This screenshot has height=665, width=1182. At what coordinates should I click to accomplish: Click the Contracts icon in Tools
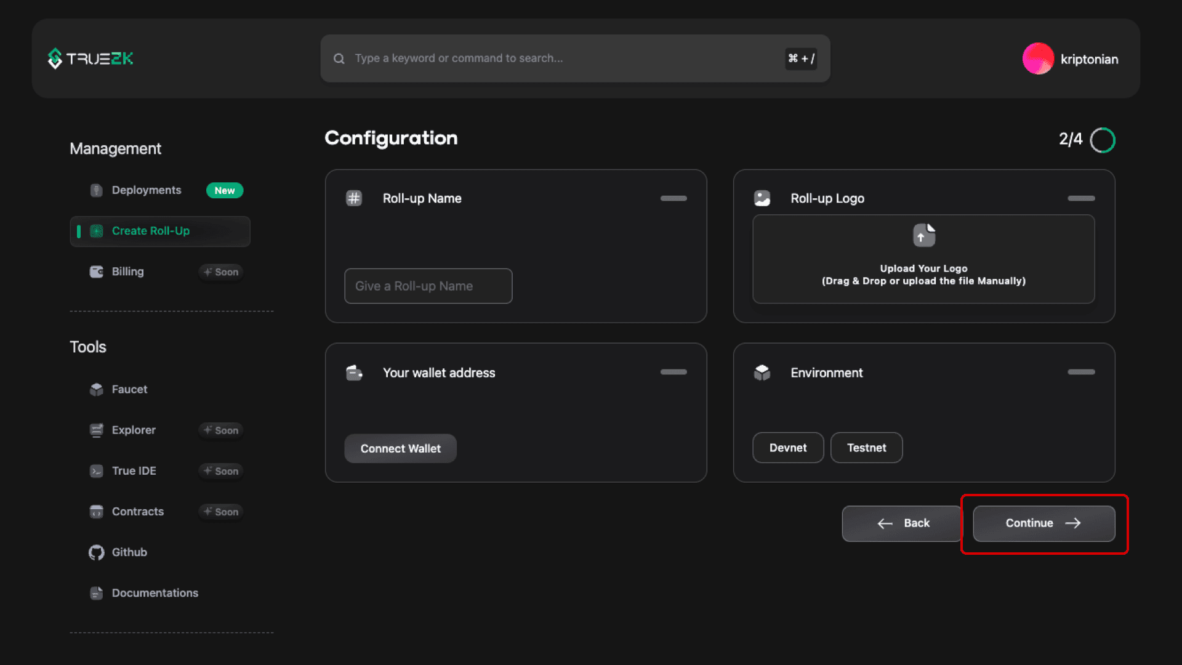tap(96, 512)
